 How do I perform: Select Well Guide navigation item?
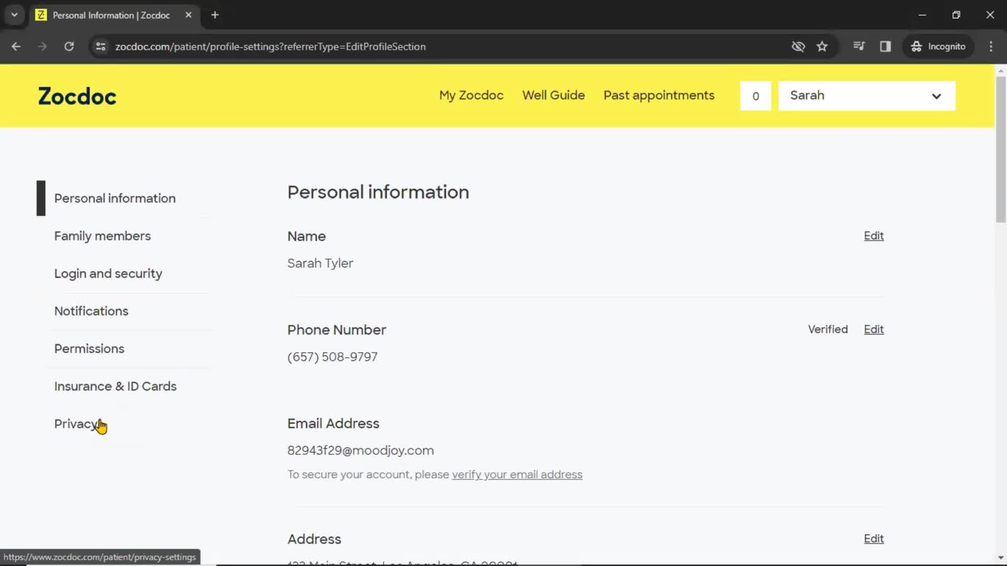pyautogui.click(x=553, y=95)
